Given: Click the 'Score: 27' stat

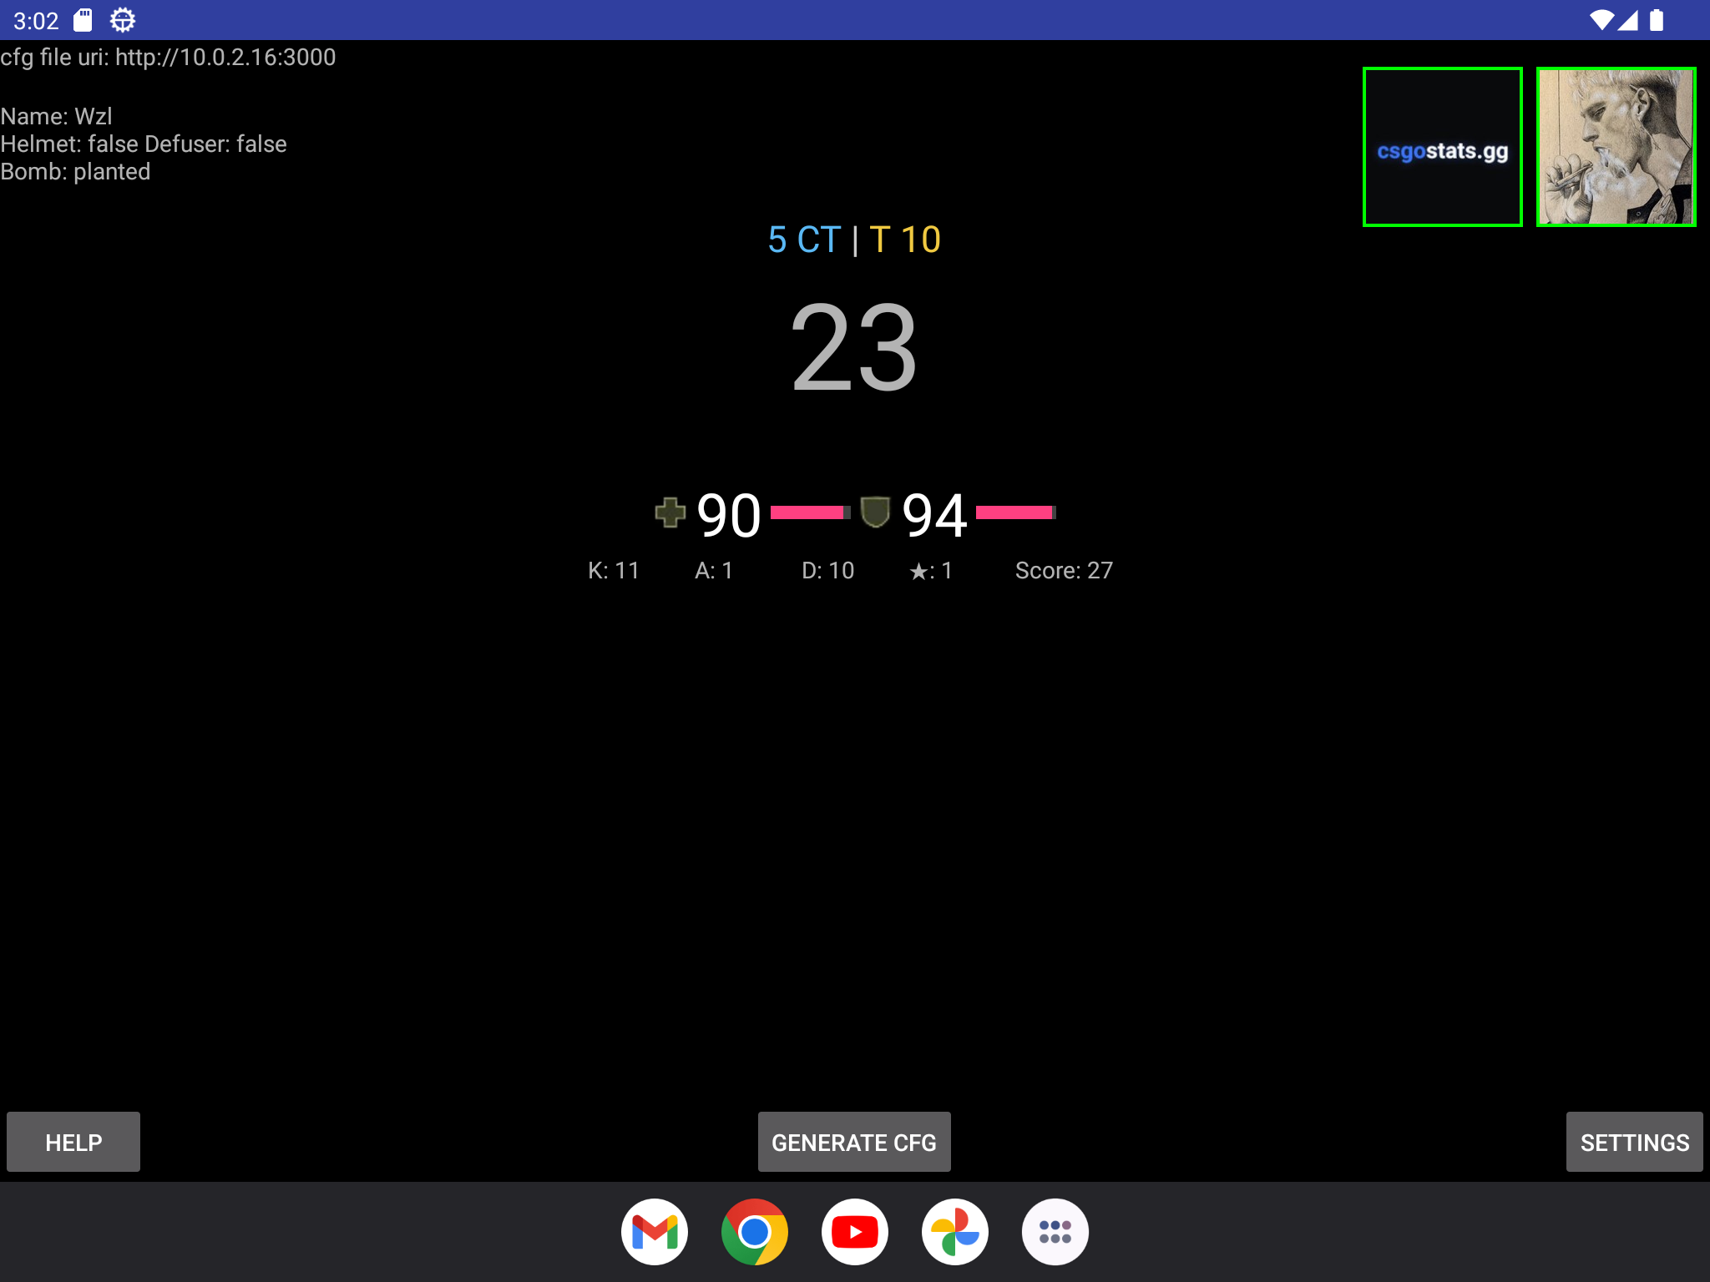Looking at the screenshot, I should (1064, 570).
